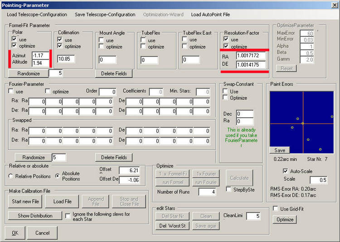Select Relative Positions radio button
The image size is (340, 242).
click(11, 176)
